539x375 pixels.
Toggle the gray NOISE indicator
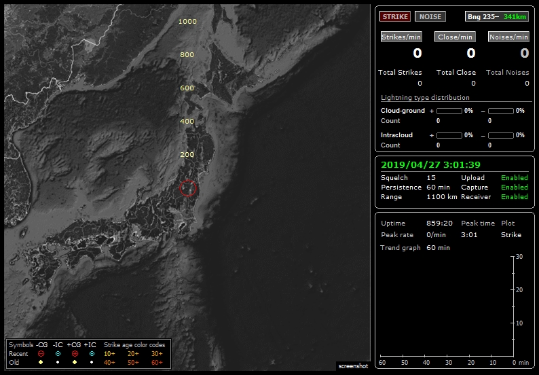point(430,16)
